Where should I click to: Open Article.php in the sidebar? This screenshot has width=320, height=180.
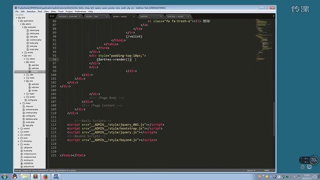click(34, 33)
